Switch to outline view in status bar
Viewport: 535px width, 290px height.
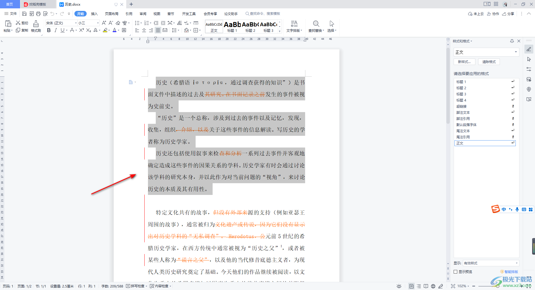419,286
